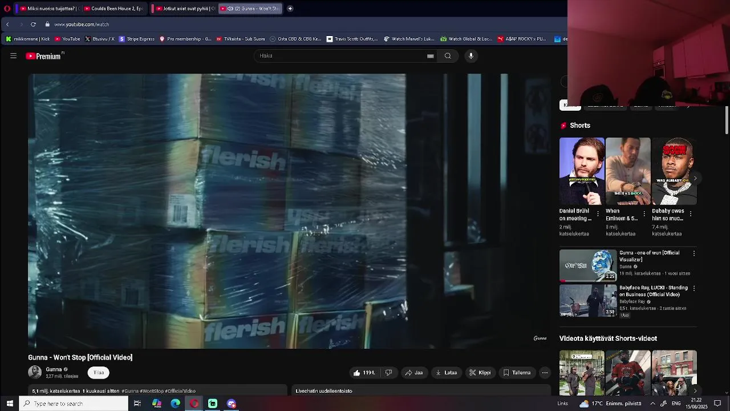Mute the tab via its speaker icon
Viewport: 730px width, 411px height.
[x=230, y=9]
